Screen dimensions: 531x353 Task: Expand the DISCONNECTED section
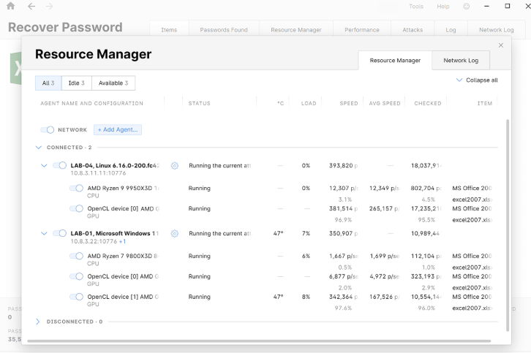click(39, 322)
